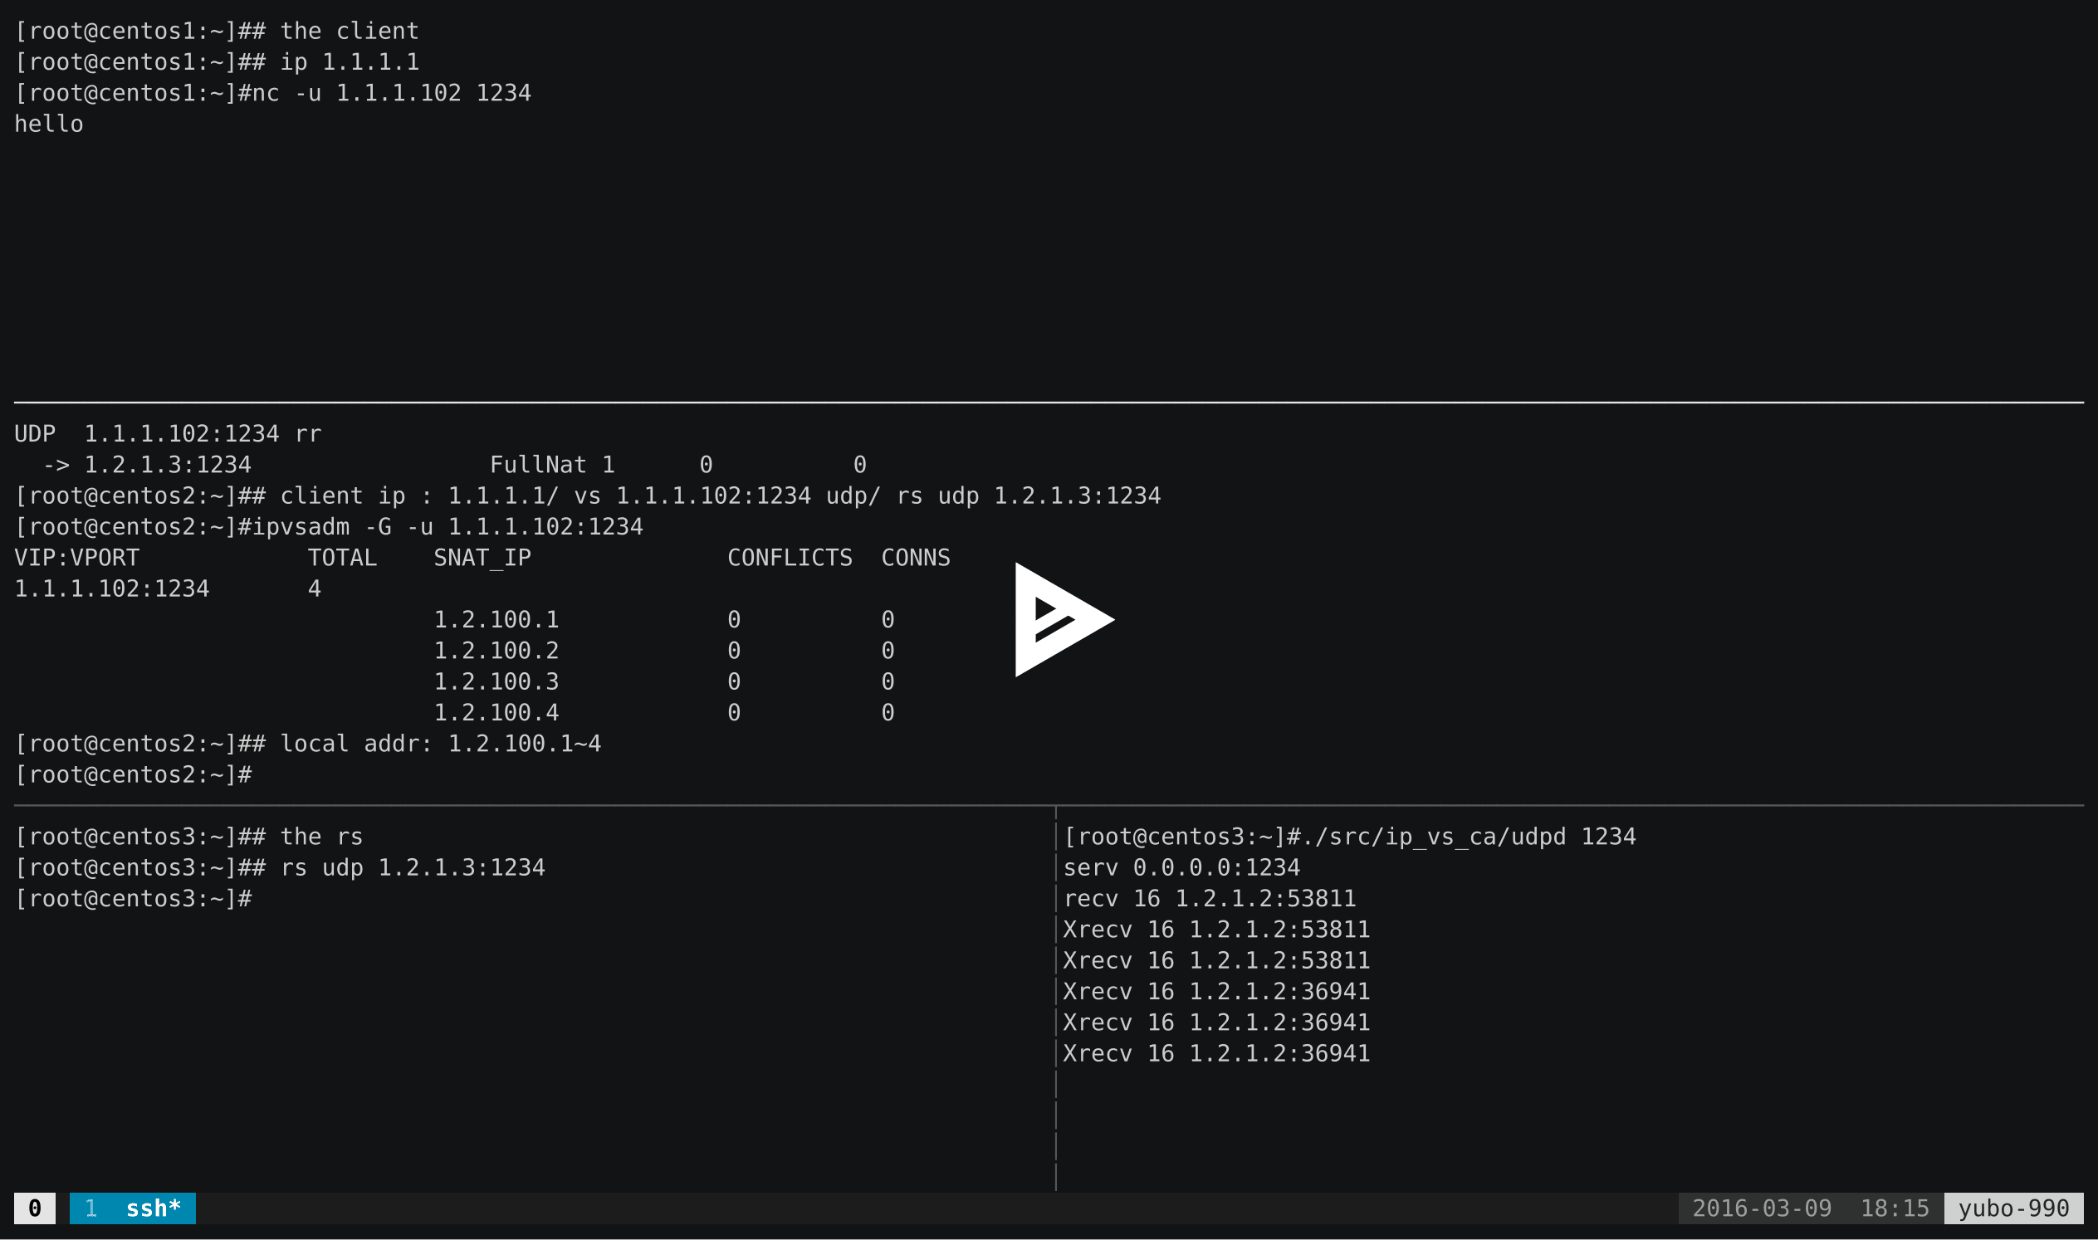2098x1240 pixels.
Task: Click 'recv 16 1.2.1.2:53811' output line
Action: click(x=1210, y=898)
